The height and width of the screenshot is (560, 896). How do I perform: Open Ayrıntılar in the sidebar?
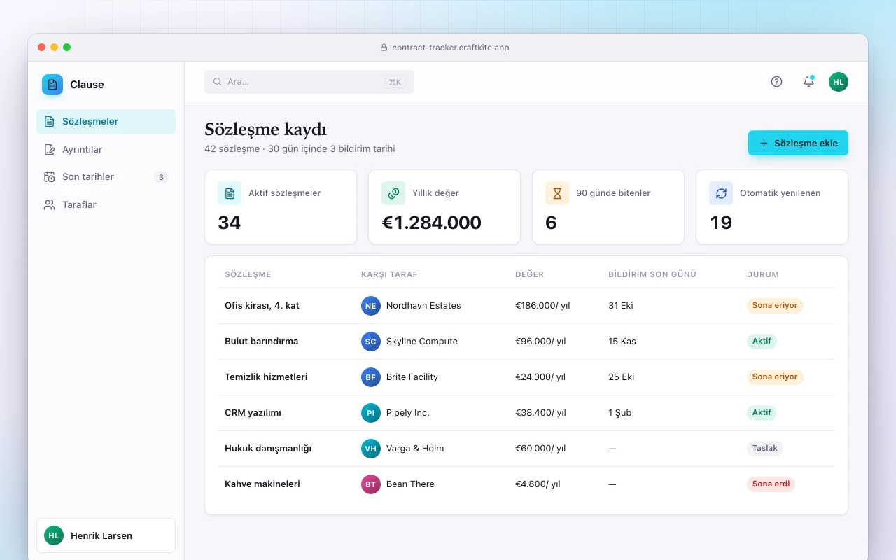(x=106, y=149)
